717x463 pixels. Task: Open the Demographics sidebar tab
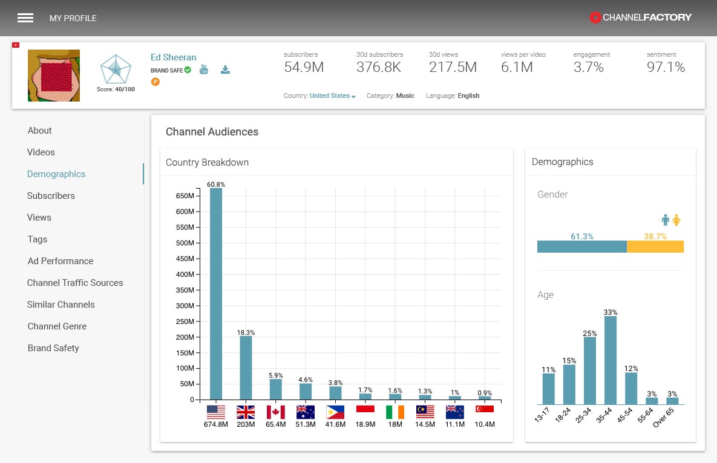coord(56,174)
